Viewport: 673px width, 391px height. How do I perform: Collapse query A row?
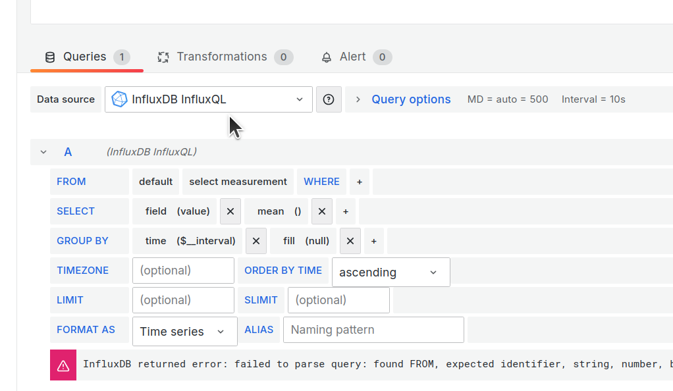click(43, 152)
